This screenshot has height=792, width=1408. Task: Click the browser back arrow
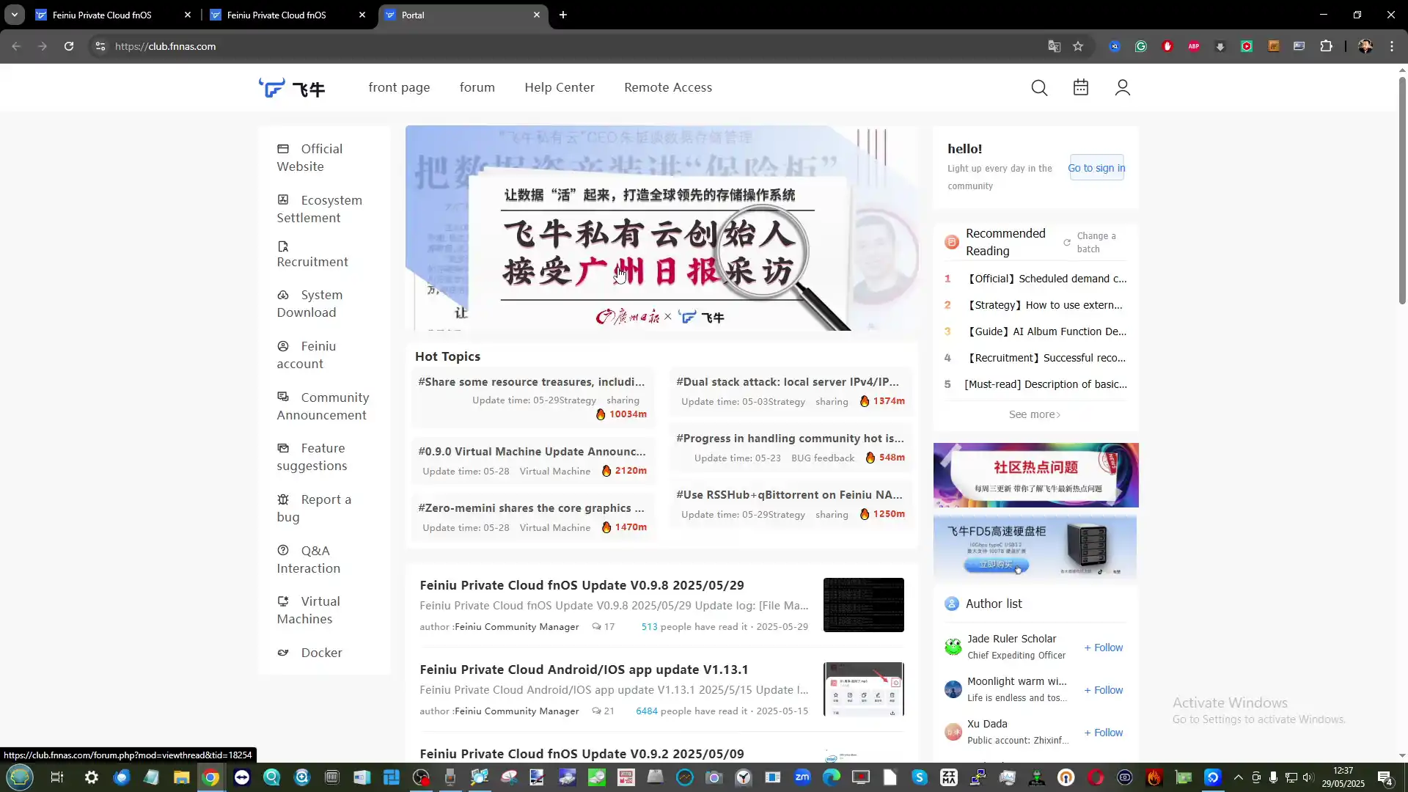click(16, 46)
